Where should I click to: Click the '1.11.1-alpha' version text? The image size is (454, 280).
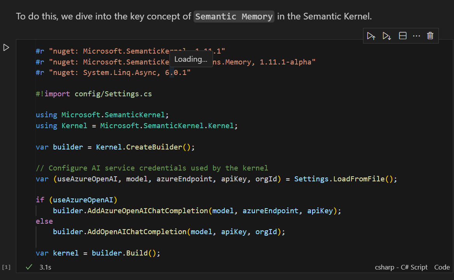285,62
